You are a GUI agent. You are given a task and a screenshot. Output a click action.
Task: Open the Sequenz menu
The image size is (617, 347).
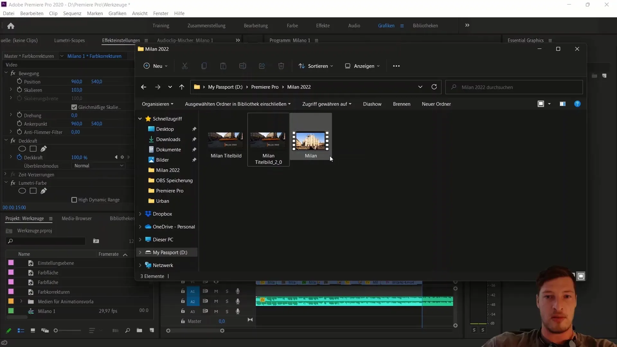pos(72,13)
